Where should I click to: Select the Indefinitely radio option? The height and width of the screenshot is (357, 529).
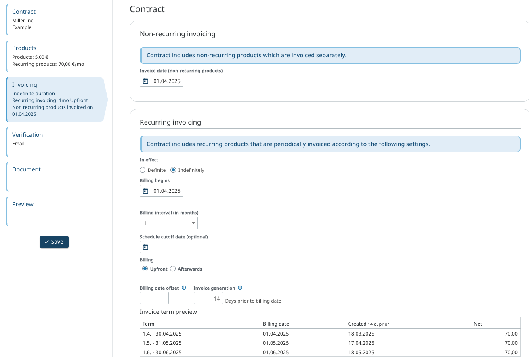[x=173, y=170]
